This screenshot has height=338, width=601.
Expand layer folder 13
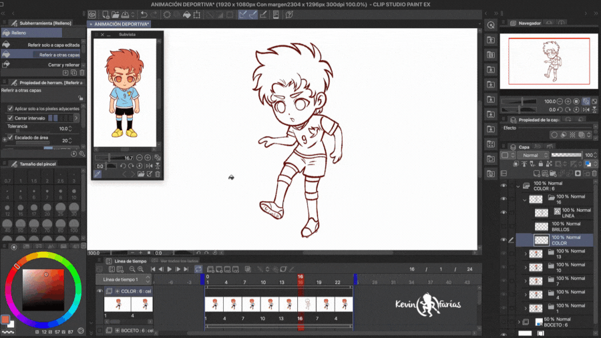pyautogui.click(x=526, y=254)
